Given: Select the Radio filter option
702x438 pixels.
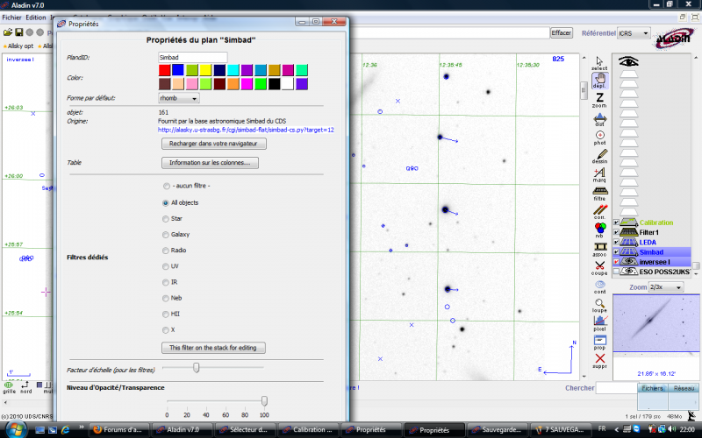Looking at the screenshot, I should click(x=166, y=251).
